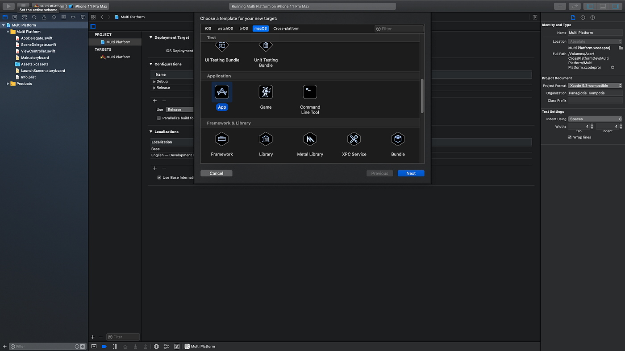The height and width of the screenshot is (351, 625).
Task: Open the Project Format dropdown
Action: click(595, 86)
